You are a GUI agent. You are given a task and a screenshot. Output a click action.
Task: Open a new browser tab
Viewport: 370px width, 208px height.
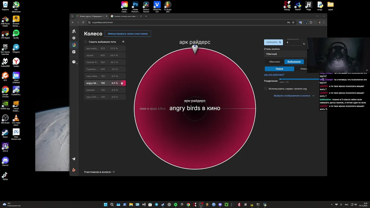pyautogui.click(x=146, y=16)
